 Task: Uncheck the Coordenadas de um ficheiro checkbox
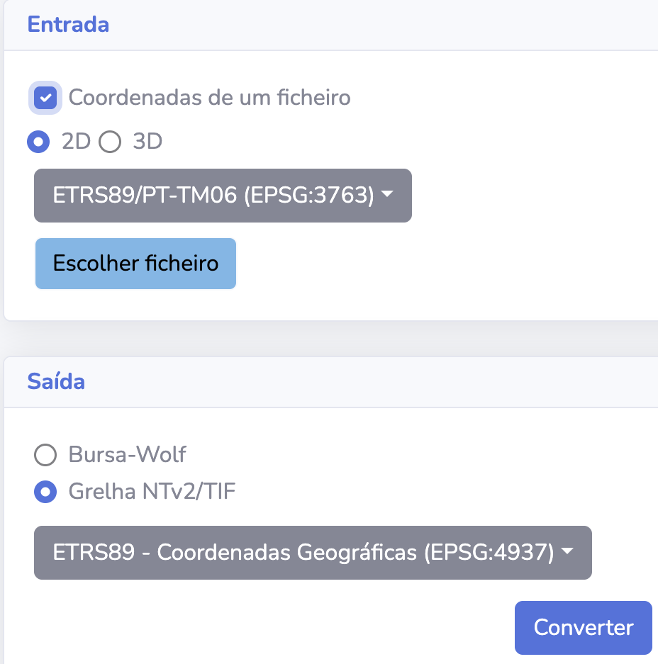point(45,98)
